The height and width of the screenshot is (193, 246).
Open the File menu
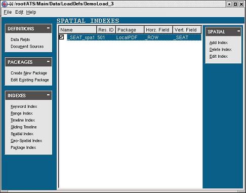click(x=8, y=12)
